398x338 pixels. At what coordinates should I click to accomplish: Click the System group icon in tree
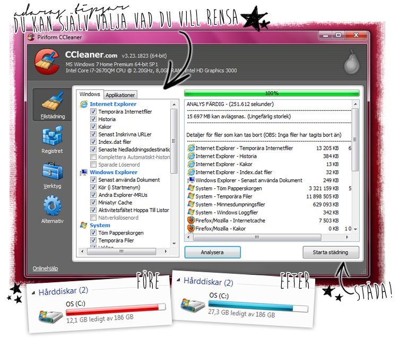pos(83,226)
